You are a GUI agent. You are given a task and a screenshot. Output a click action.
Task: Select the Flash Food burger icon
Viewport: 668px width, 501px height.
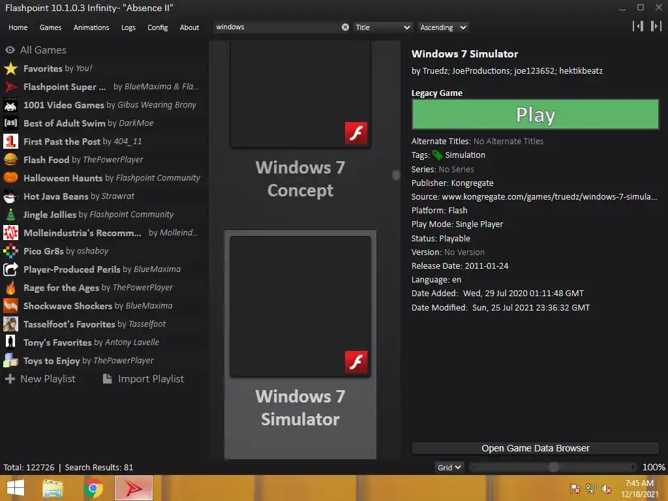[10, 160]
